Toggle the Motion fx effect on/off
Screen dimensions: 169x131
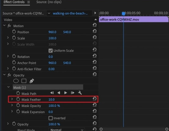[x=9, y=26]
